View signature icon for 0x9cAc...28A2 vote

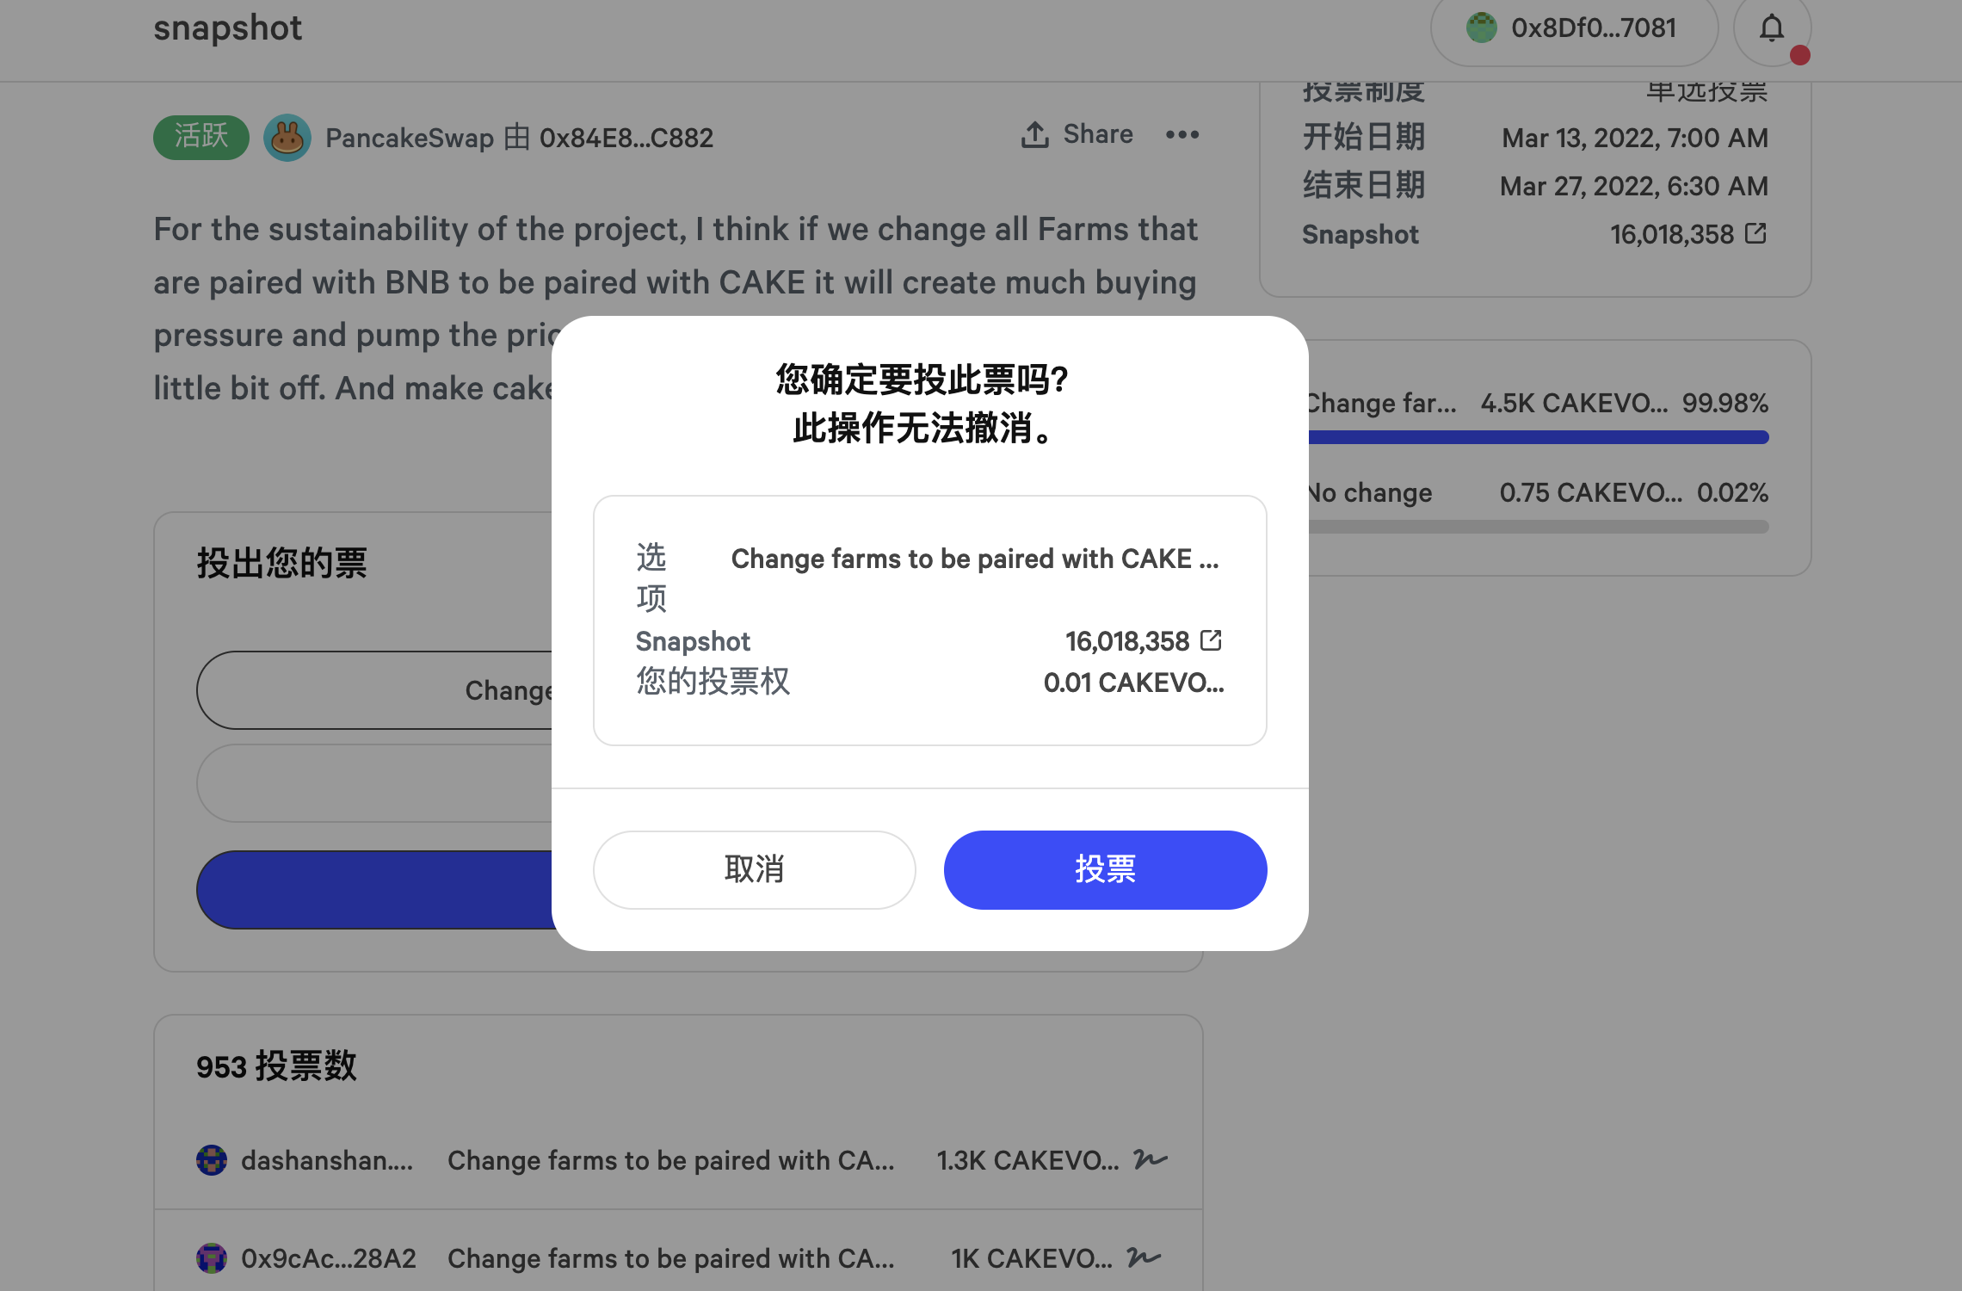pos(1144,1257)
